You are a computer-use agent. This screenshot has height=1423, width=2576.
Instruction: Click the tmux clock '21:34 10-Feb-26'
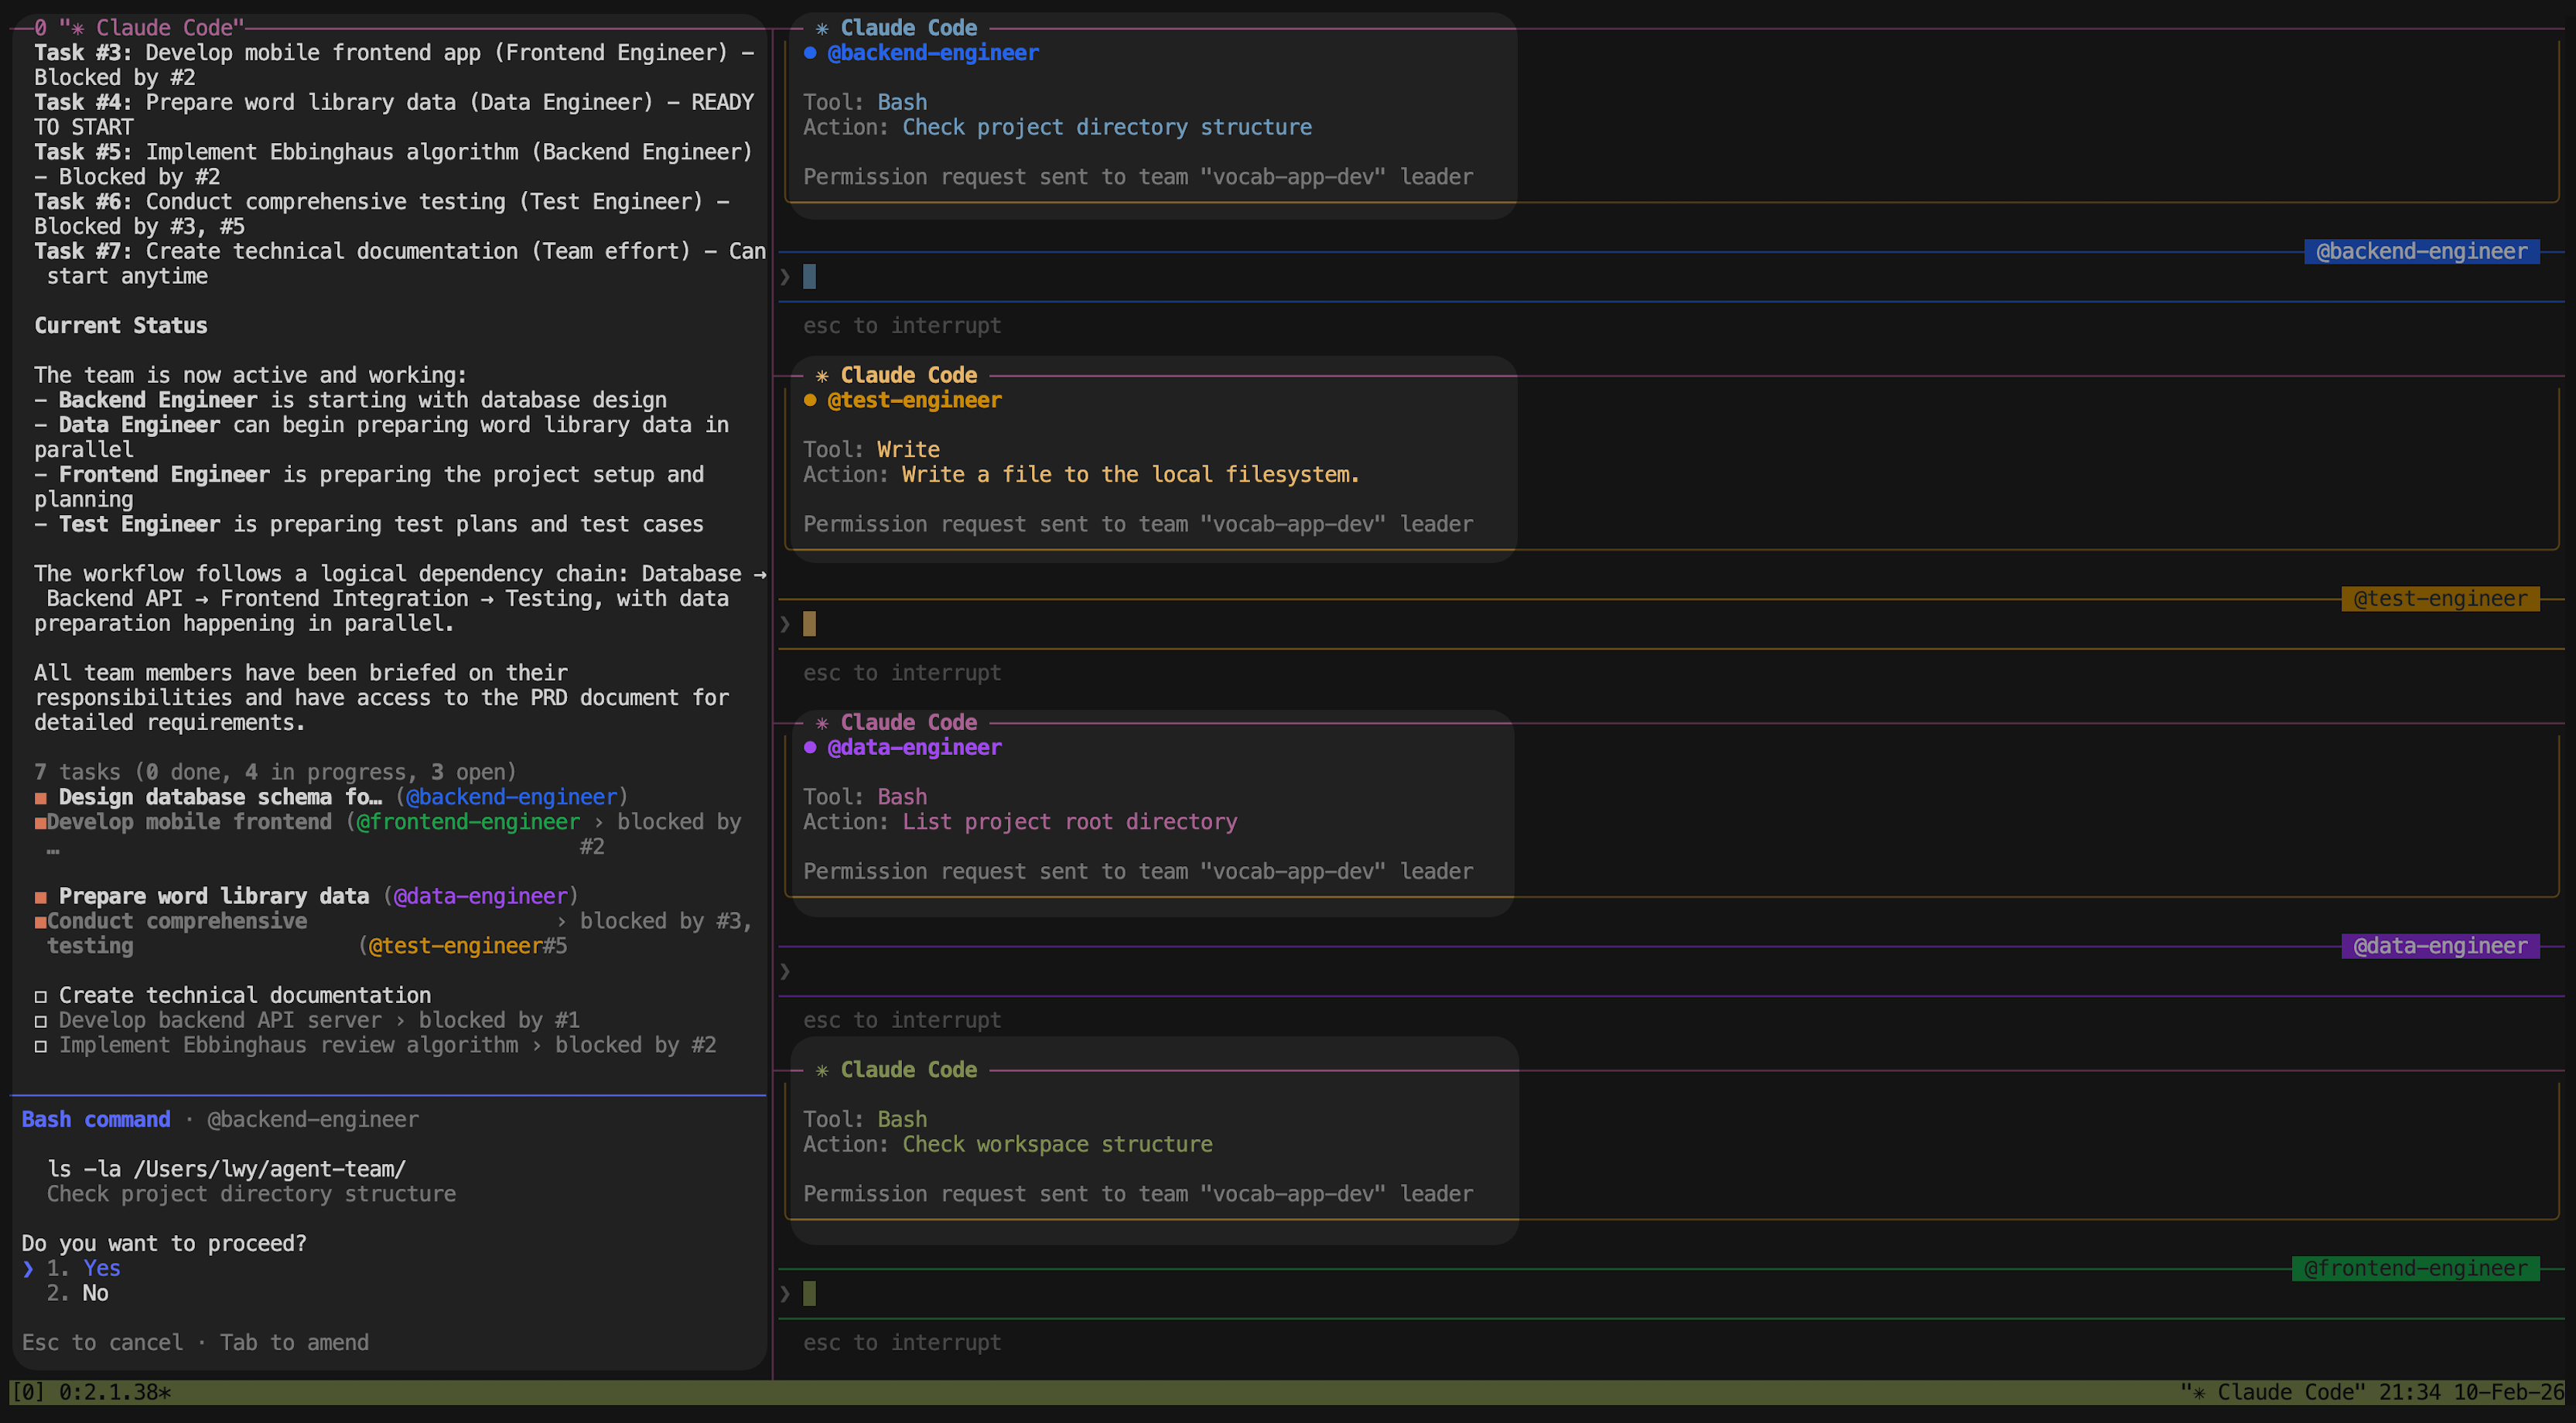point(2472,1392)
